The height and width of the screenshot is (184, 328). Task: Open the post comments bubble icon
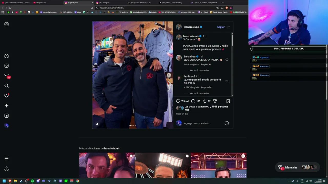coord(193,101)
